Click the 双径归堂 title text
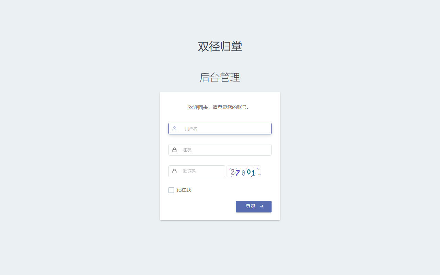This screenshot has height=275, width=440. (220, 46)
